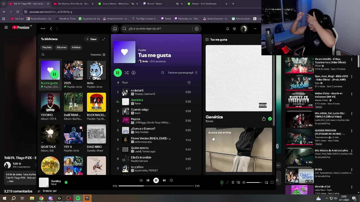
Task: Pause playback in the bottom player bar
Action: (156, 180)
